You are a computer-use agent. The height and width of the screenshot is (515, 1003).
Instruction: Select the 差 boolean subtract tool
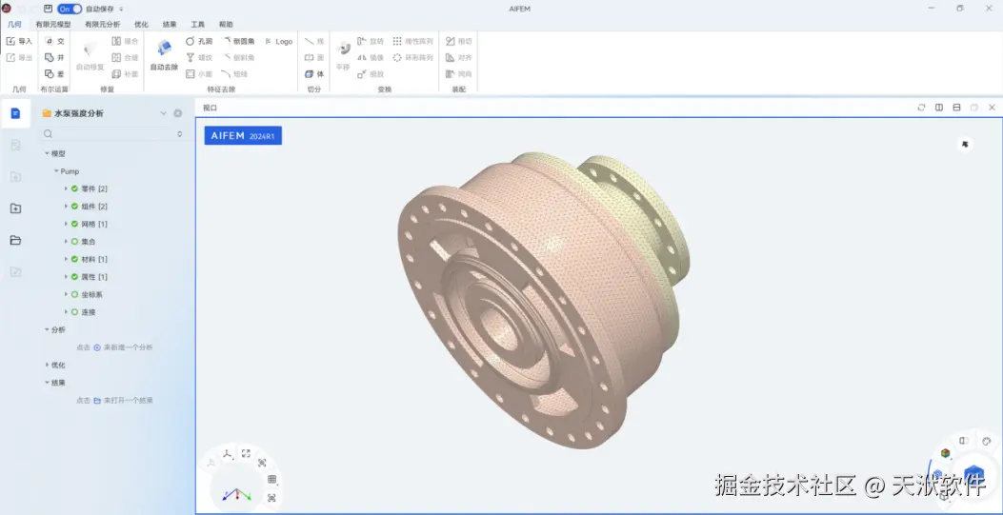tap(54, 74)
